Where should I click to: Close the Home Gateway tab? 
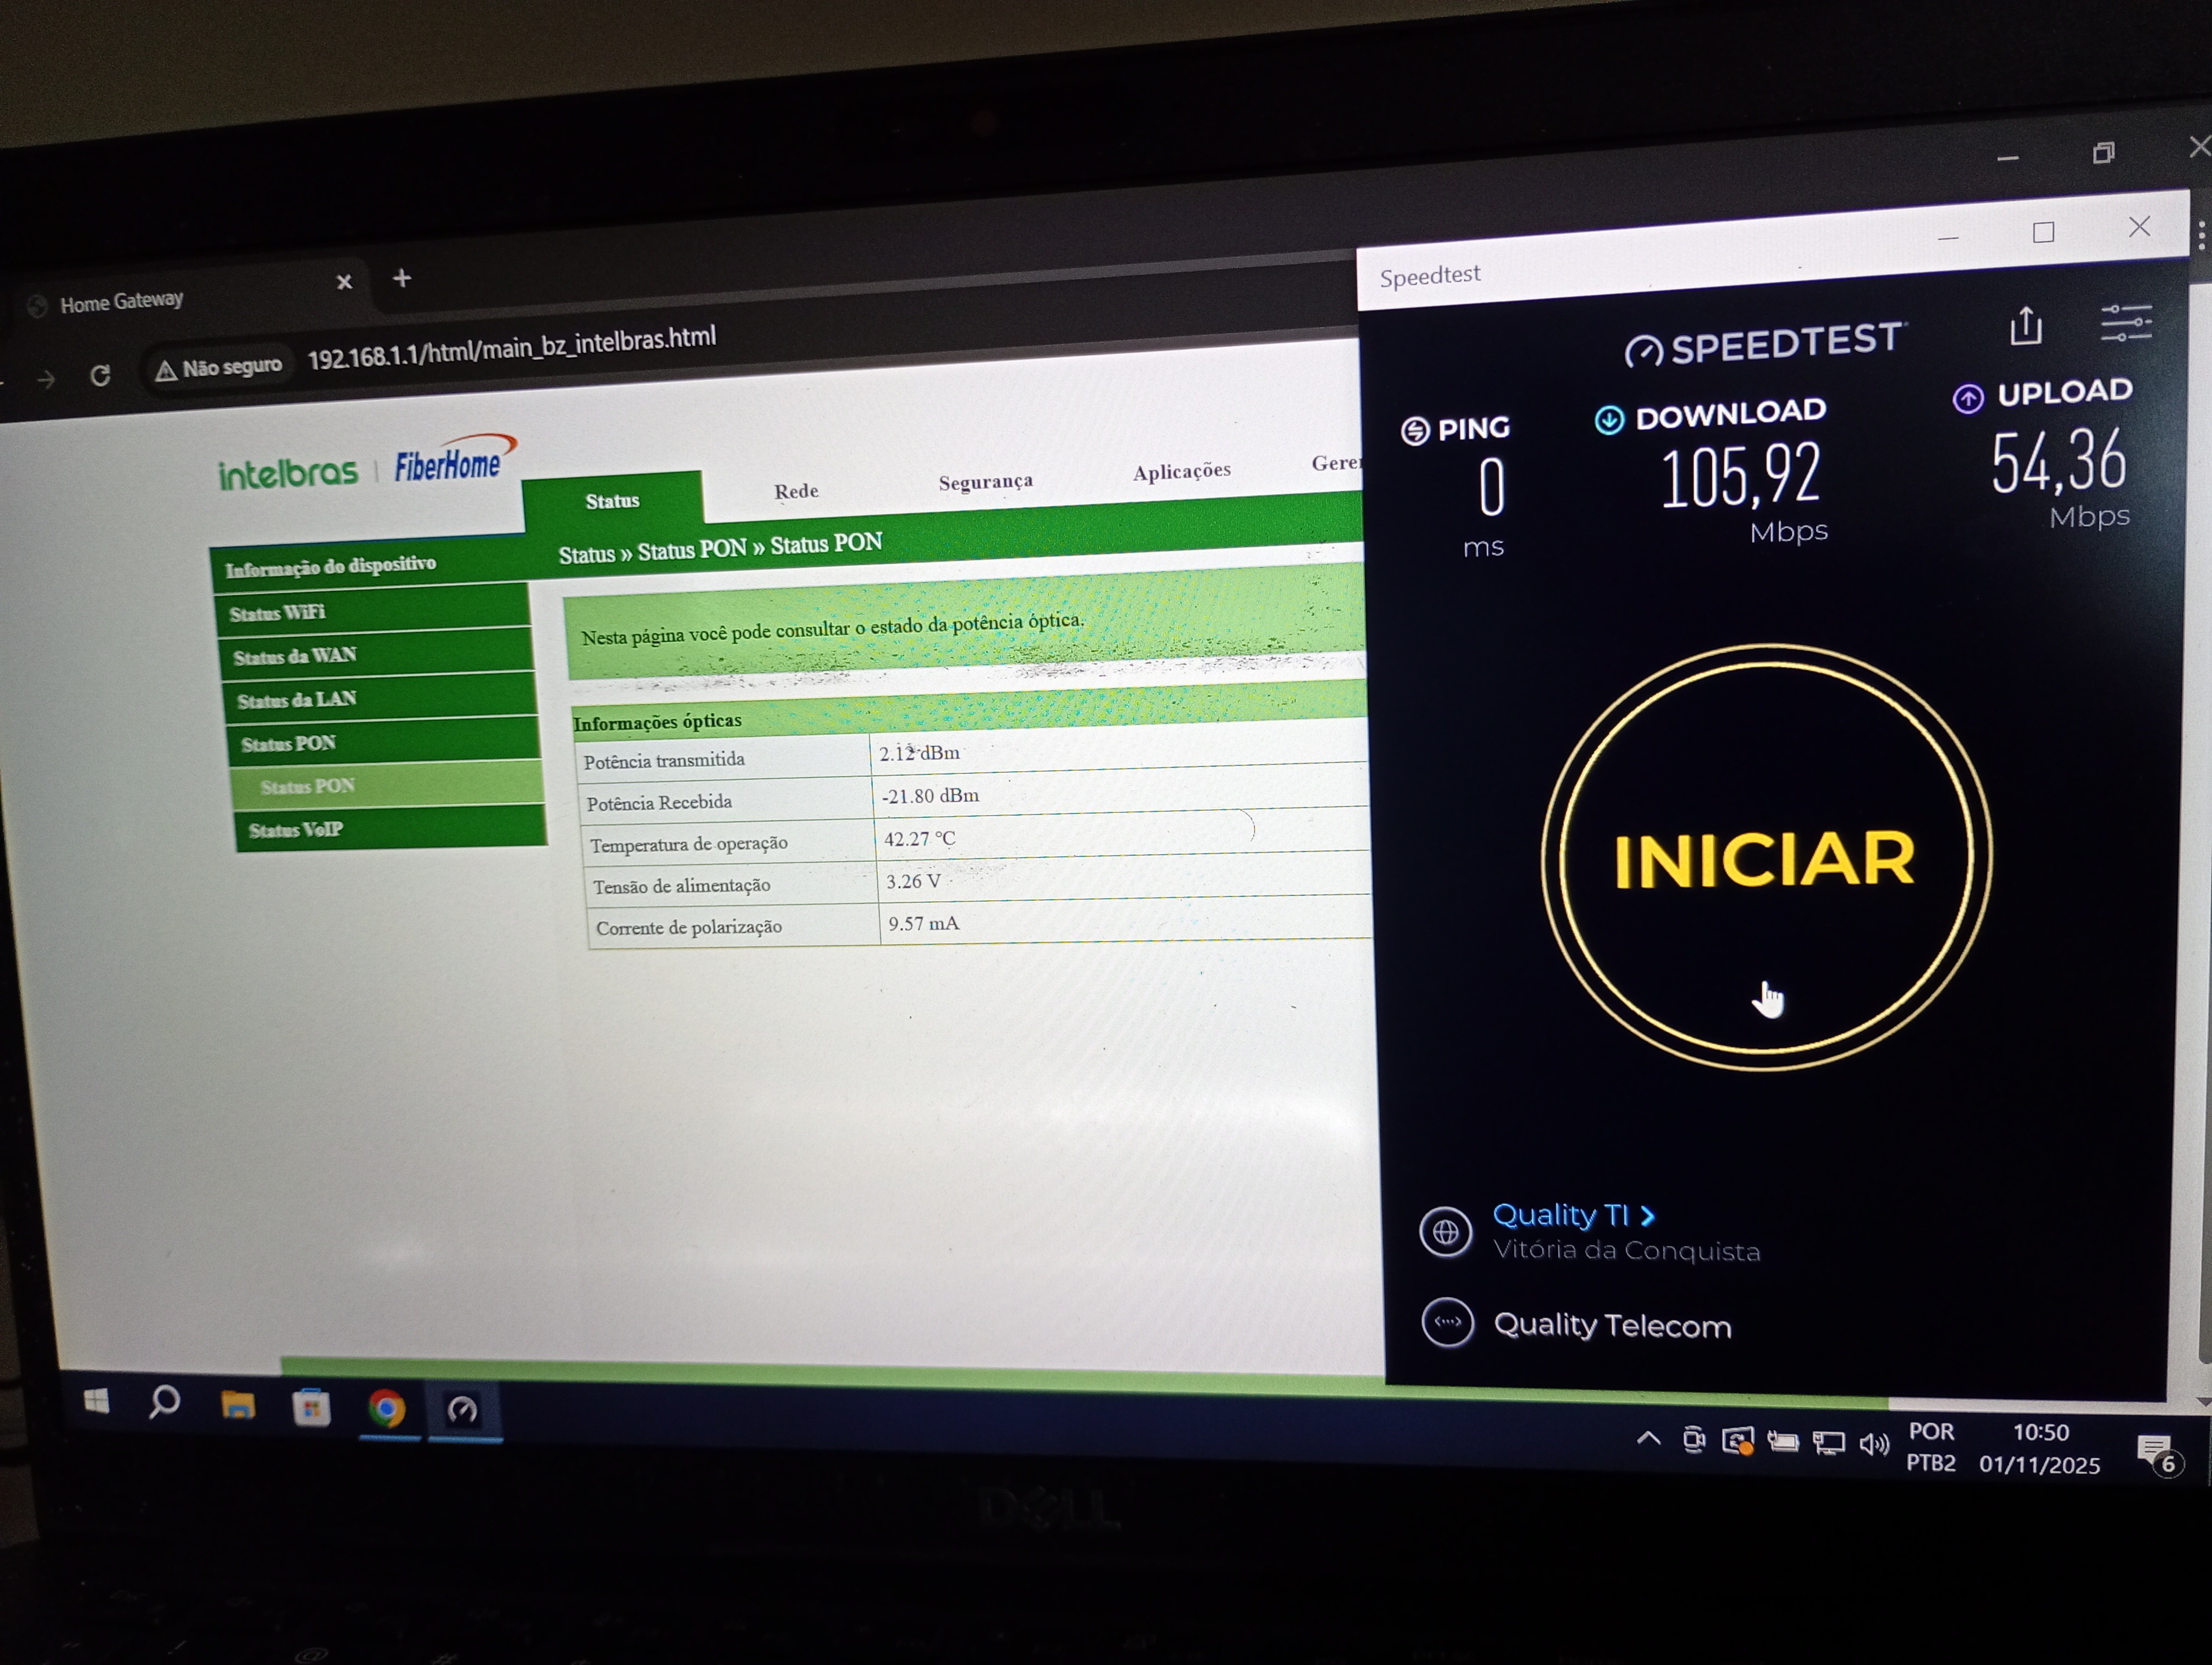click(344, 283)
